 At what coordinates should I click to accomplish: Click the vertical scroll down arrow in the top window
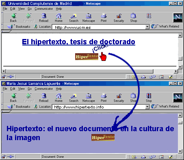pyautogui.click(x=180, y=67)
